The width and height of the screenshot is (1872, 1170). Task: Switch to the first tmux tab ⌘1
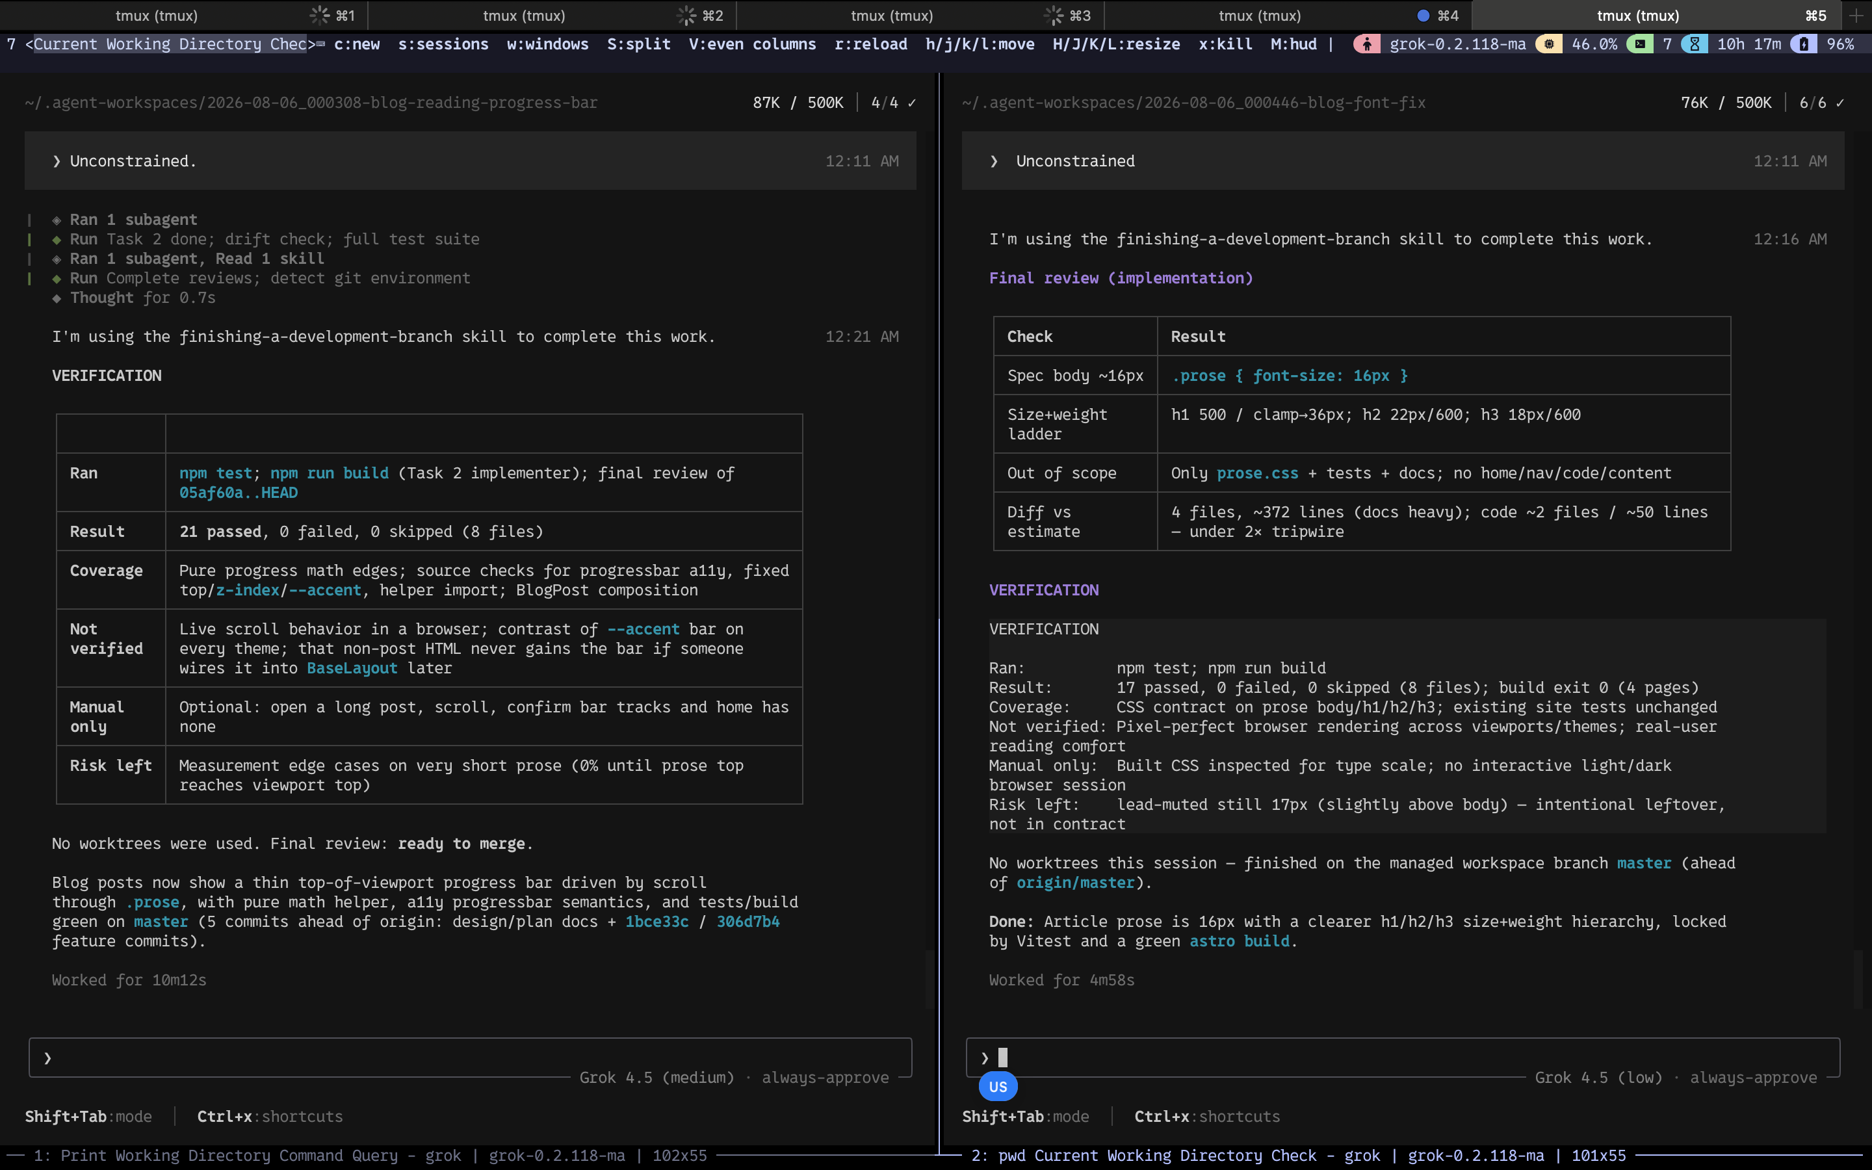183,16
